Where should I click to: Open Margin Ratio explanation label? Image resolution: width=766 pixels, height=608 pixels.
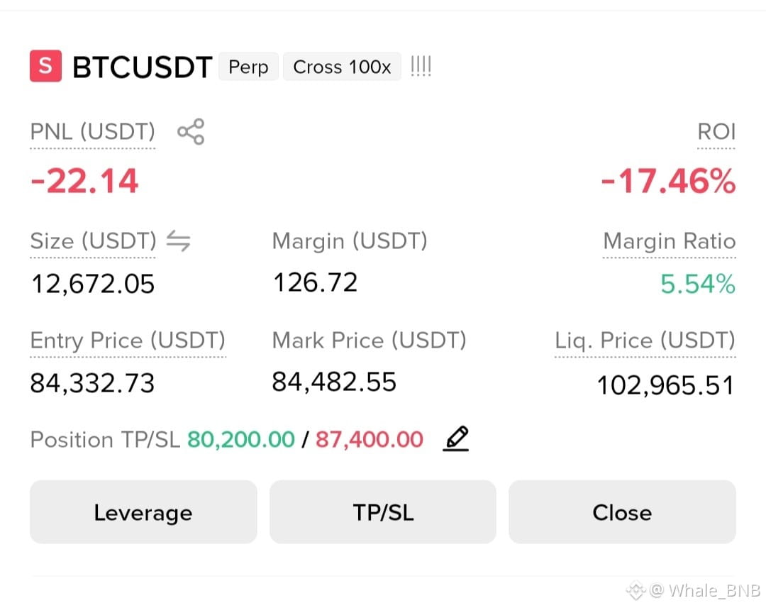(670, 241)
